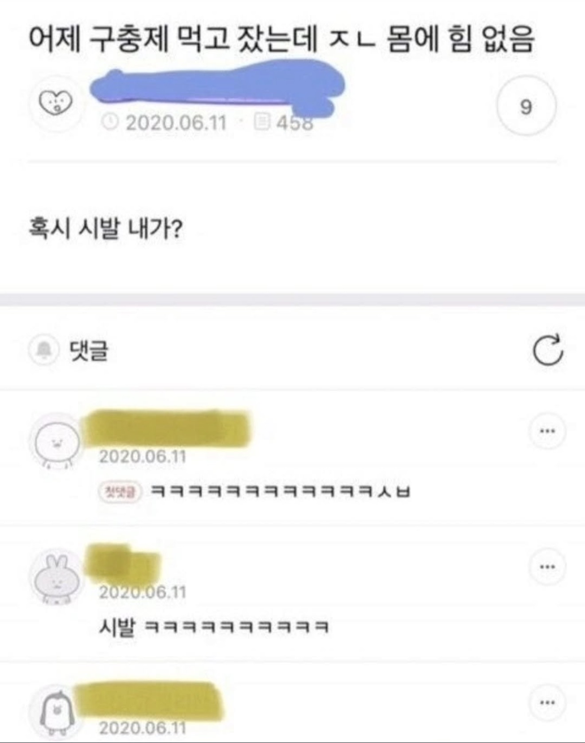Viewport: 585px width, 743px height.
Task: Open more options for the penguin comment
Action: click(548, 702)
